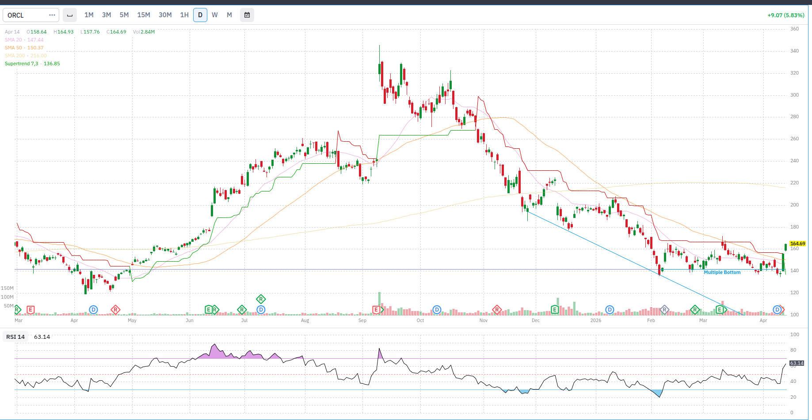
Task: Click the blue dividend marker near April 2025
Action: pos(93,310)
